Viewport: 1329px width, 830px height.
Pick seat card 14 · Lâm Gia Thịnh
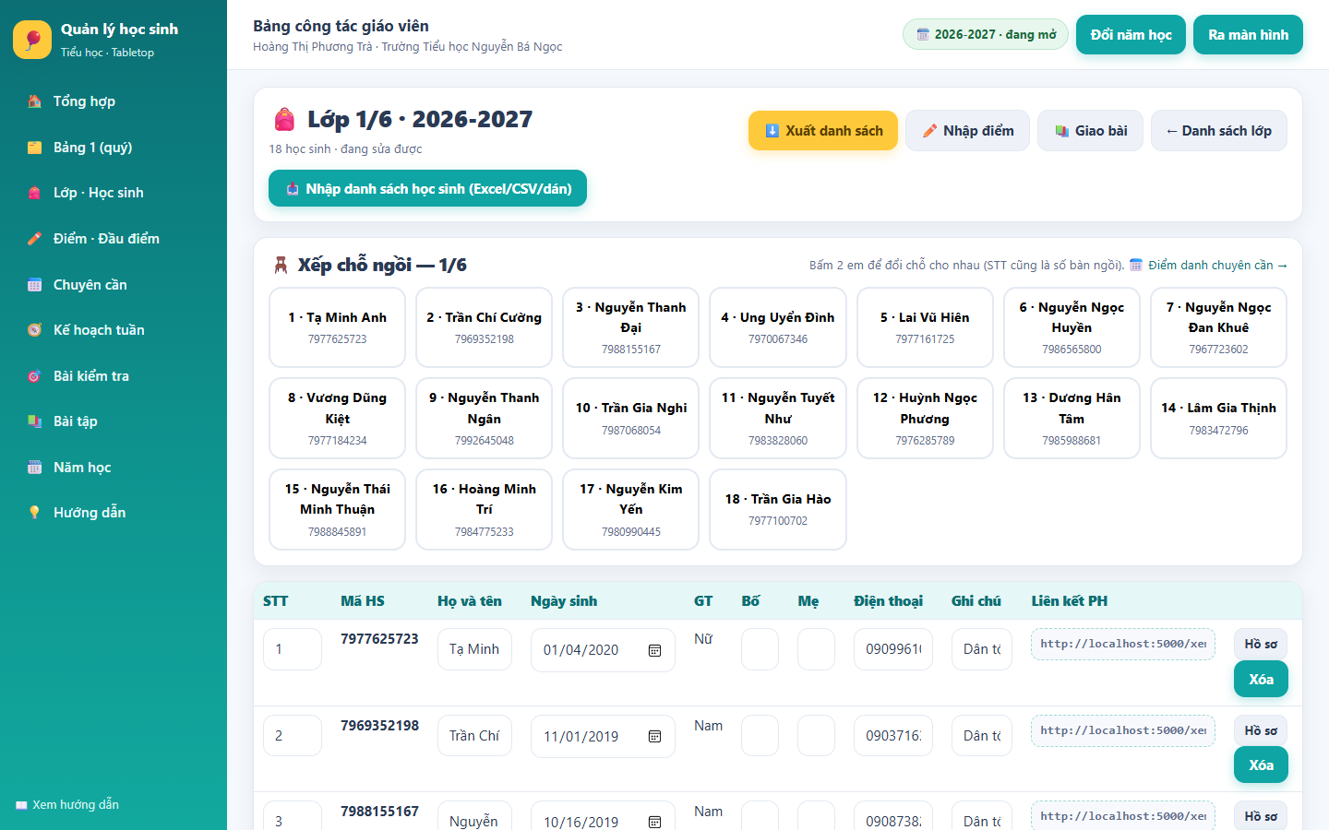pos(1218,418)
